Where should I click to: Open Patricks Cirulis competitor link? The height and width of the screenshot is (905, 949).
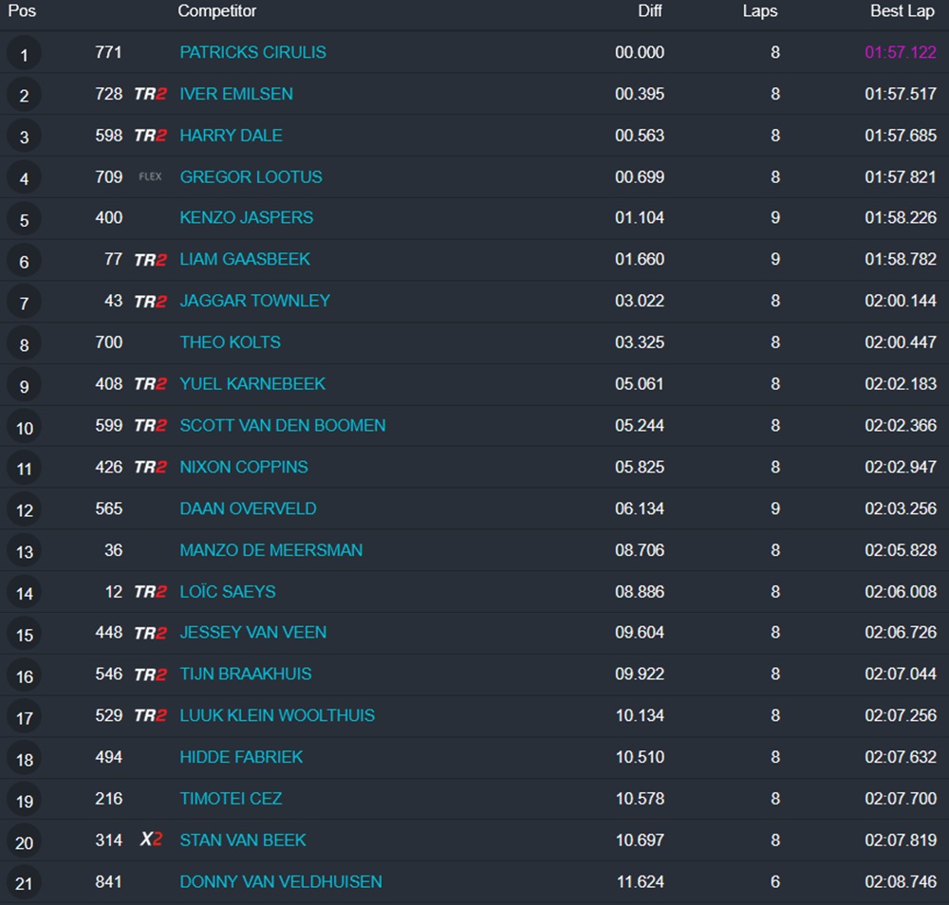(252, 52)
